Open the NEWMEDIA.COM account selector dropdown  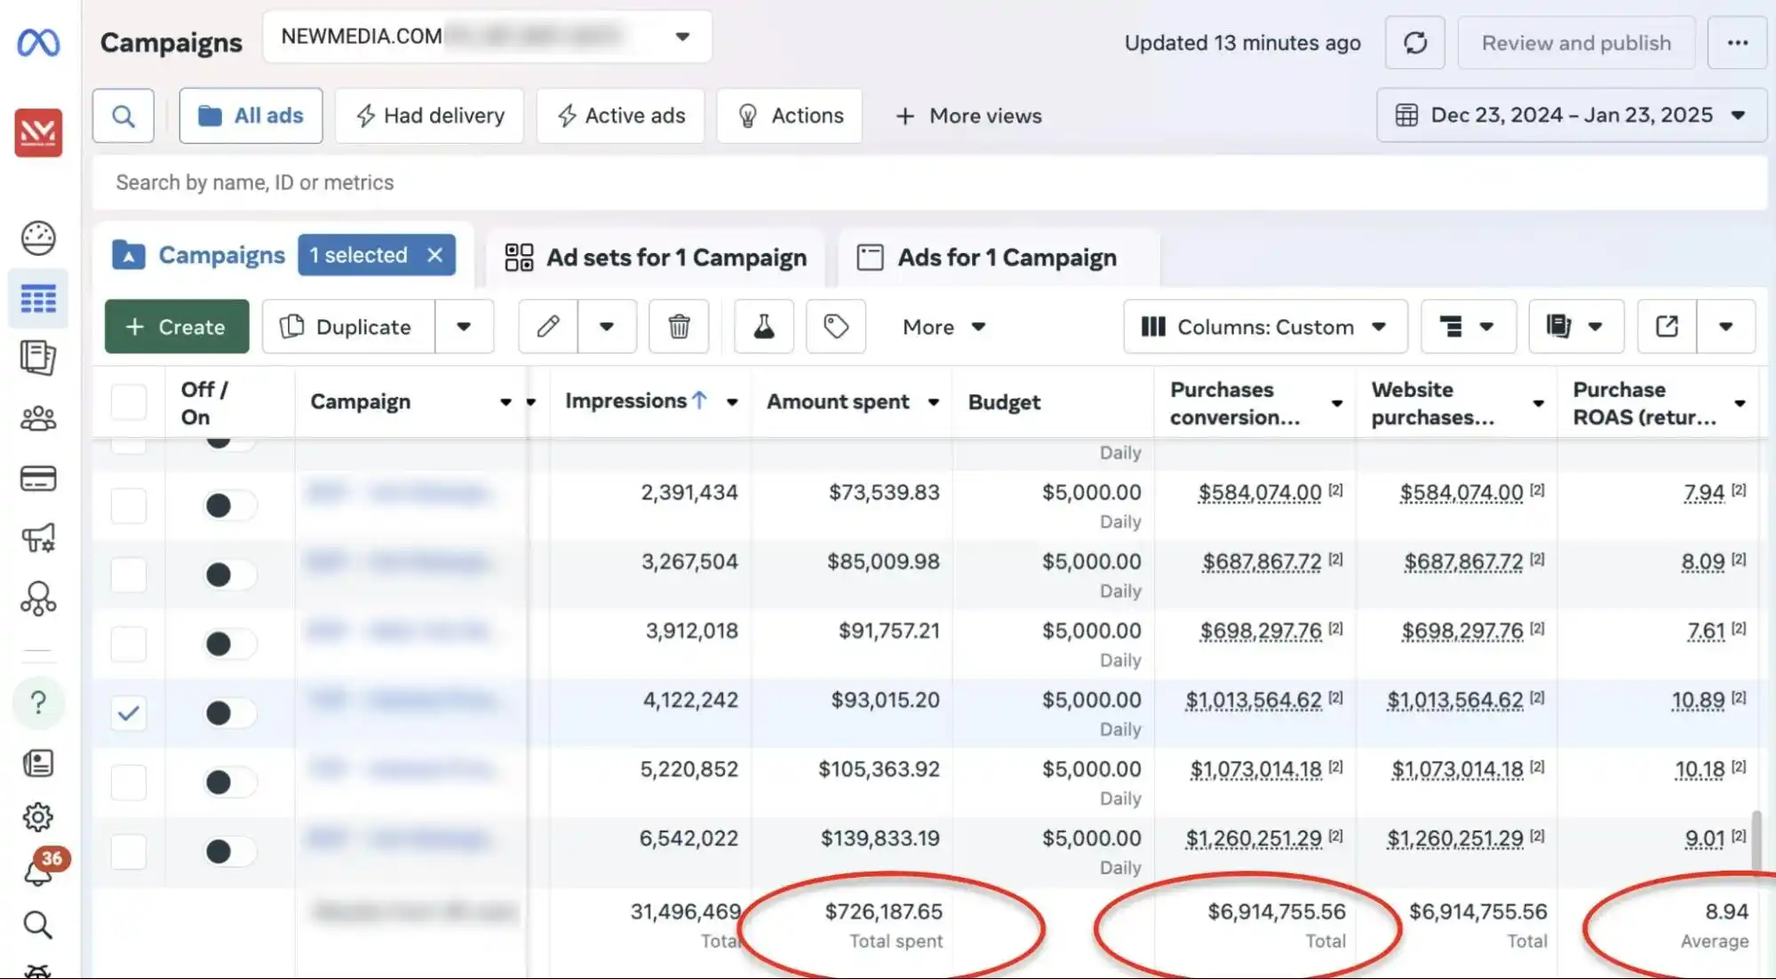tap(487, 36)
